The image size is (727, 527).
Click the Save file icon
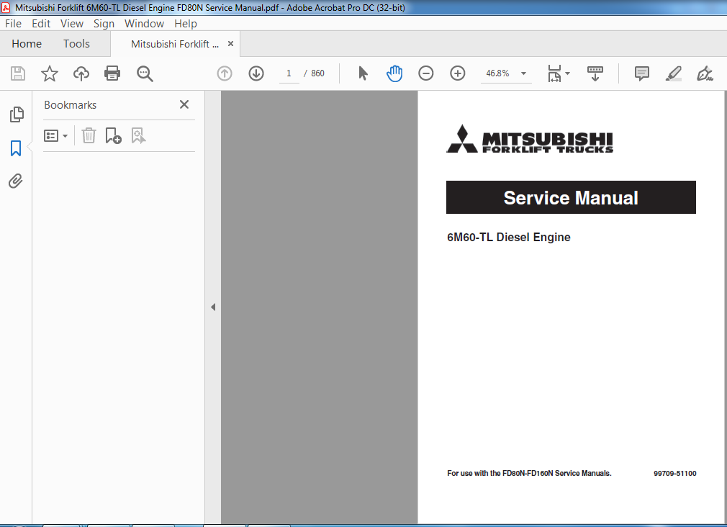pos(18,73)
